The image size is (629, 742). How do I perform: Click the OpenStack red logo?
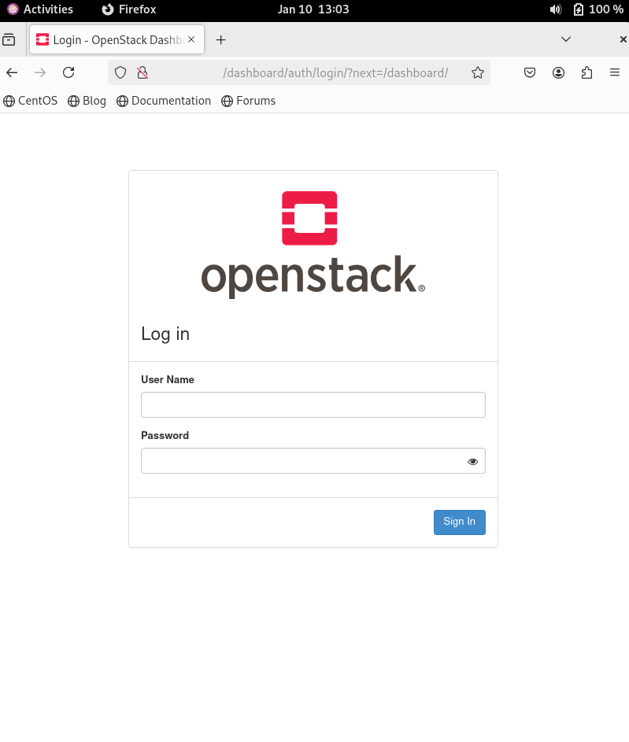(309, 218)
